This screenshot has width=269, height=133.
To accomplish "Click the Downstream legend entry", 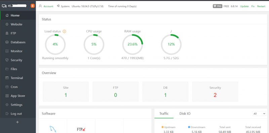I will (x=197, y=127).
